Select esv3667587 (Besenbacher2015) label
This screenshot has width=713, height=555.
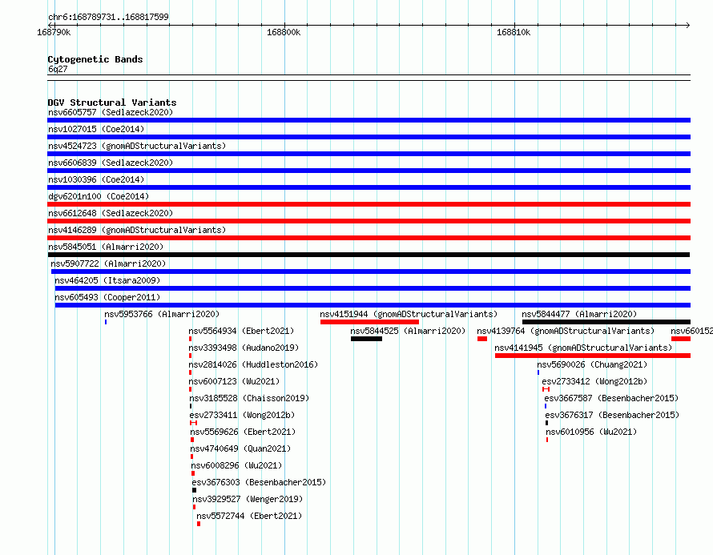tap(611, 398)
